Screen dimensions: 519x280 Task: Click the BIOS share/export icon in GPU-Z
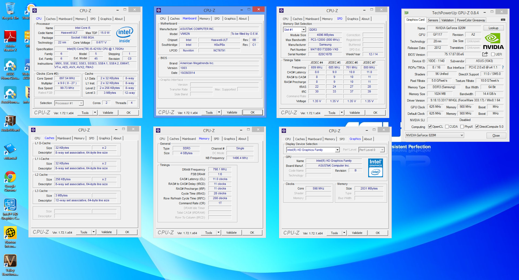point(485,54)
